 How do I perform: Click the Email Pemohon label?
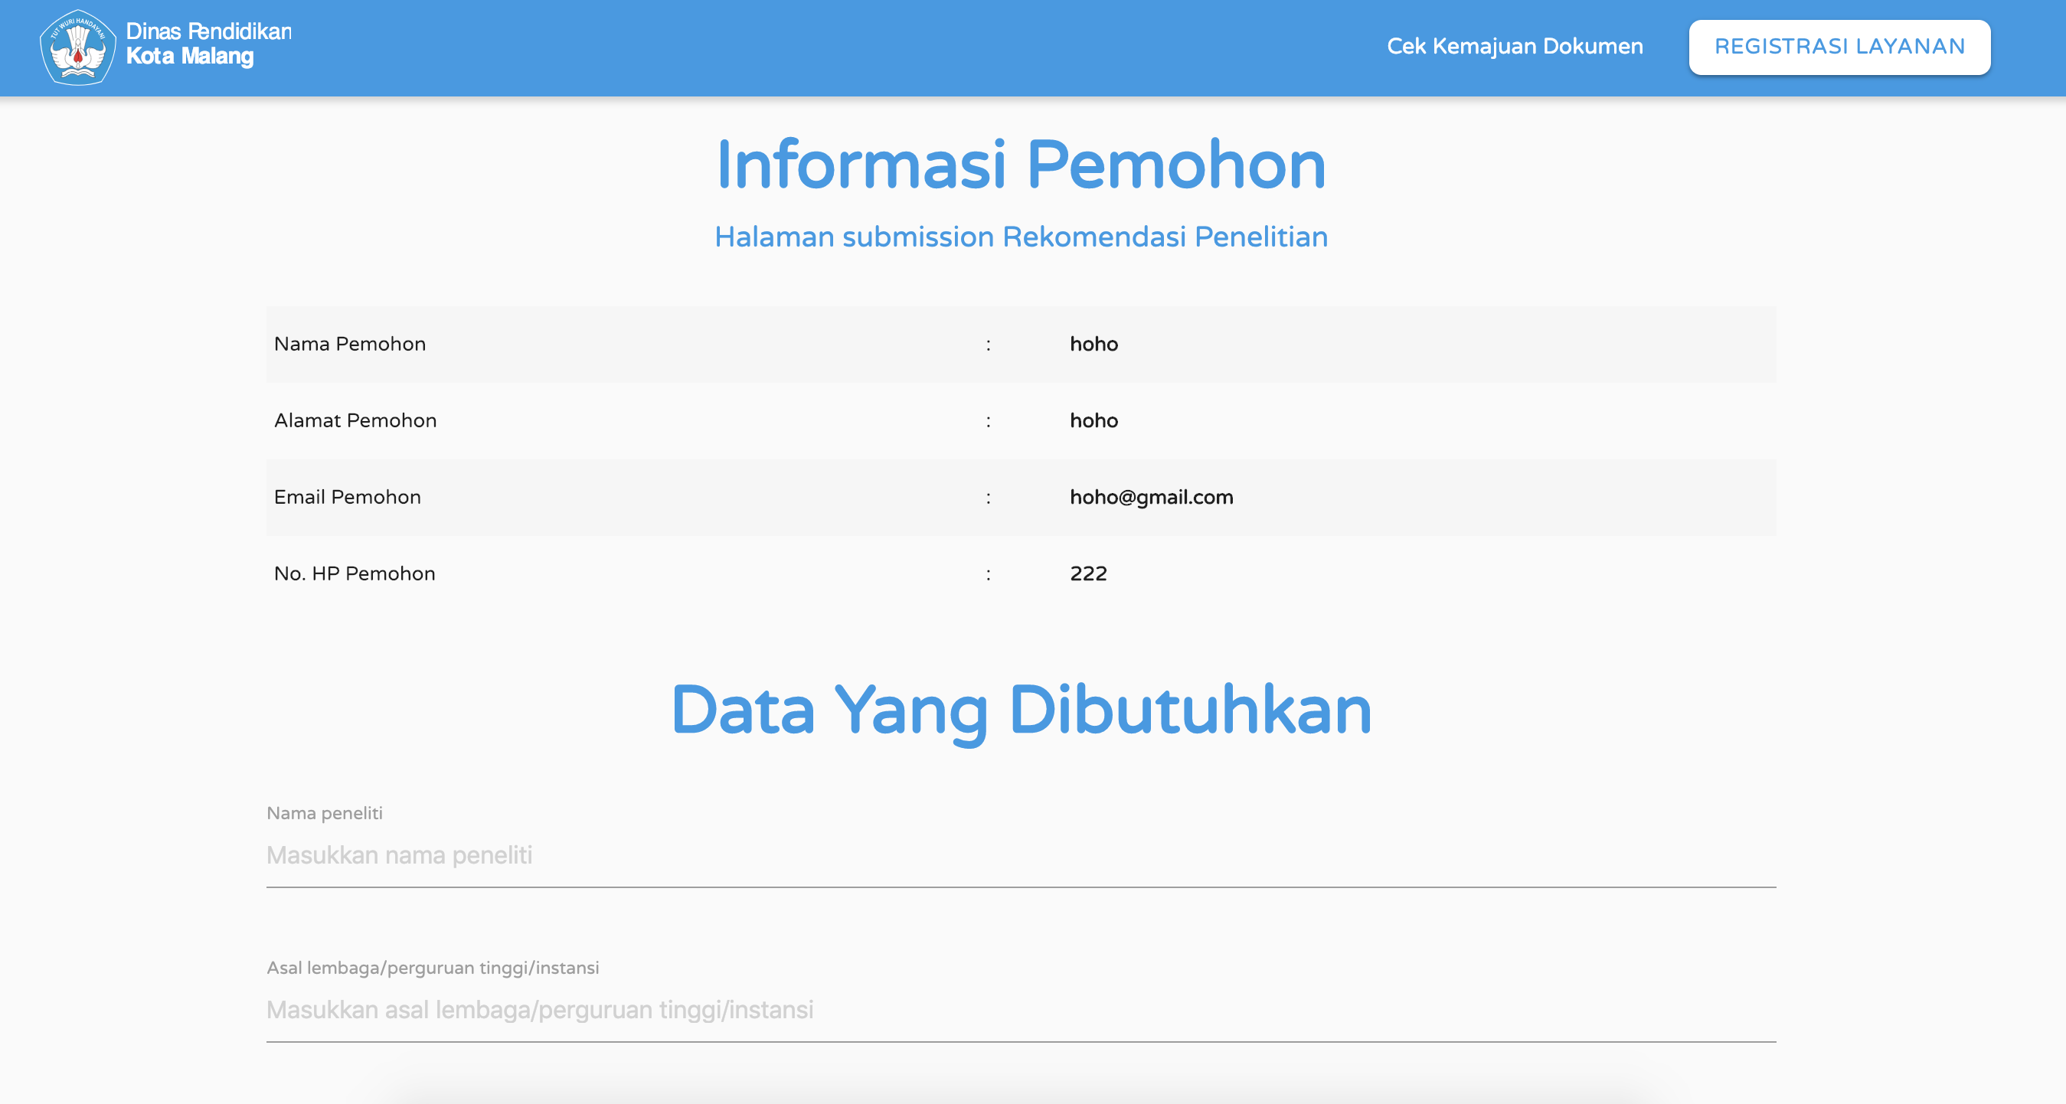(x=346, y=497)
